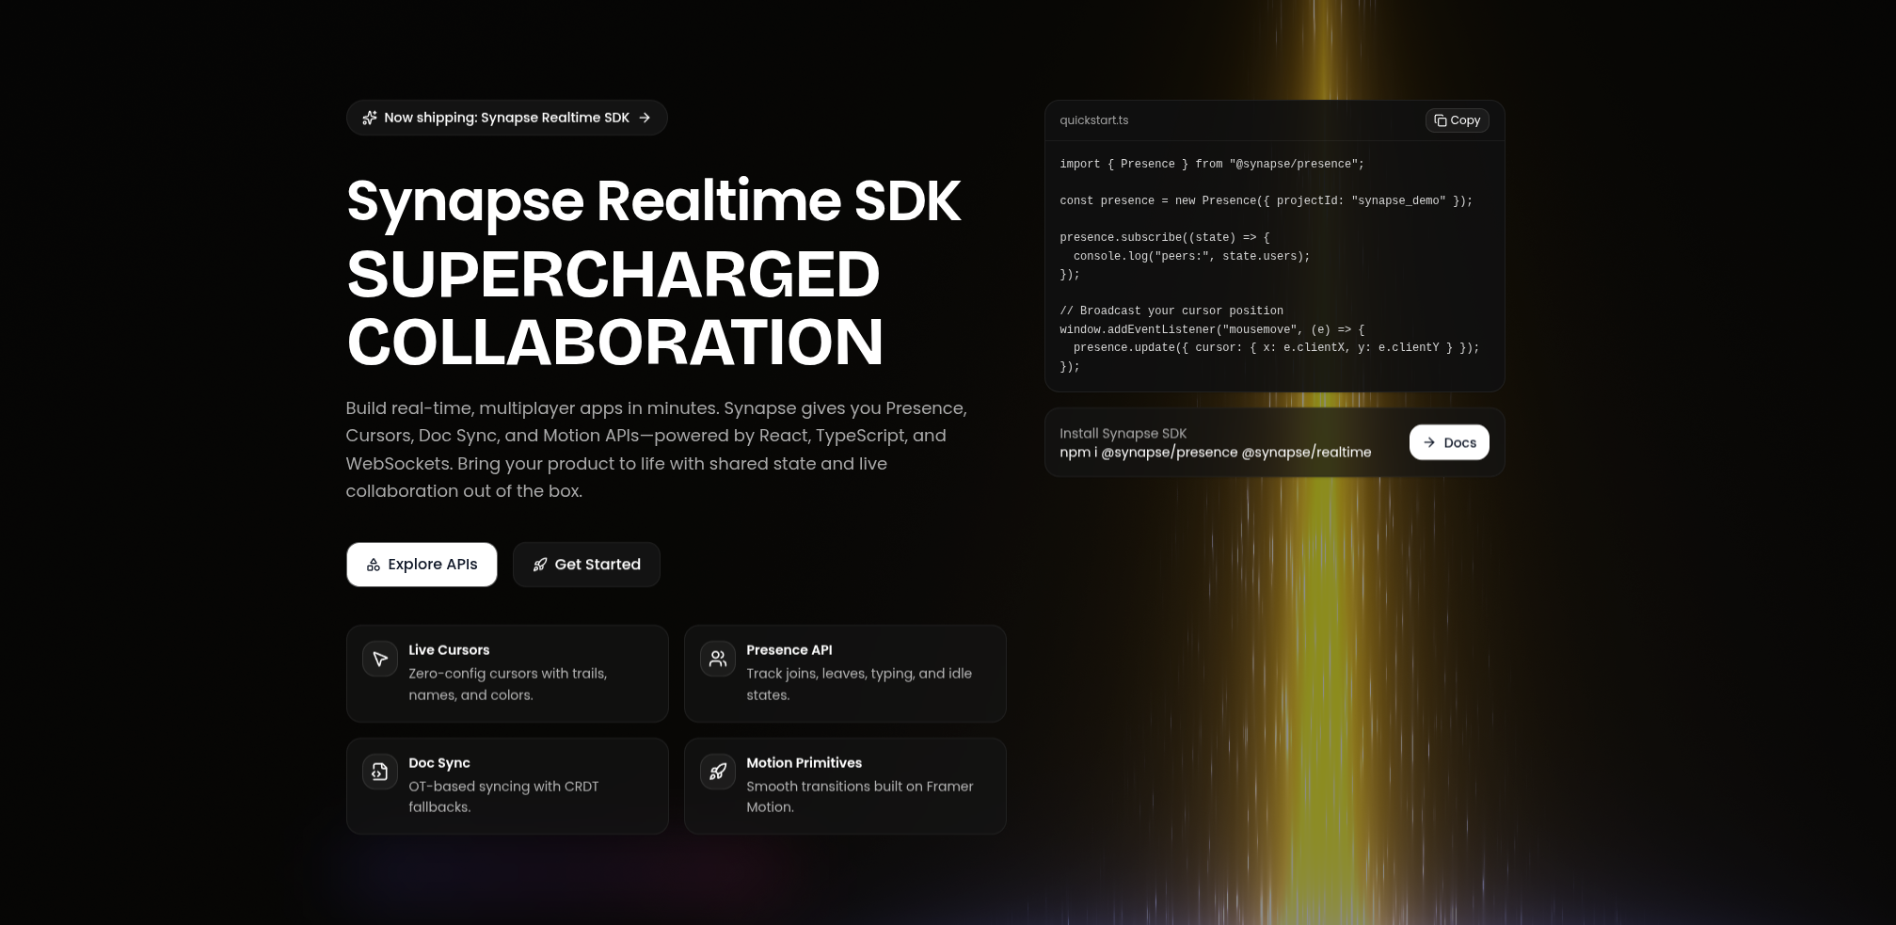The width and height of the screenshot is (1896, 925).
Task: Open the Now shipping: Synapse Realtime SDK announcement
Action: (x=506, y=118)
